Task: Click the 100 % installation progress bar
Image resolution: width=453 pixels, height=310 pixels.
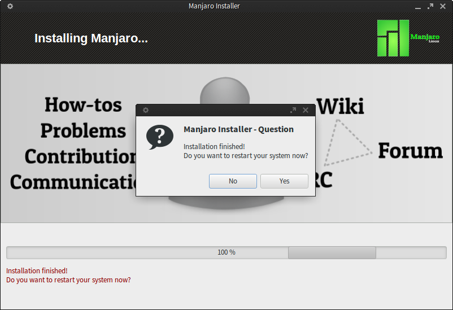Action: (226, 252)
